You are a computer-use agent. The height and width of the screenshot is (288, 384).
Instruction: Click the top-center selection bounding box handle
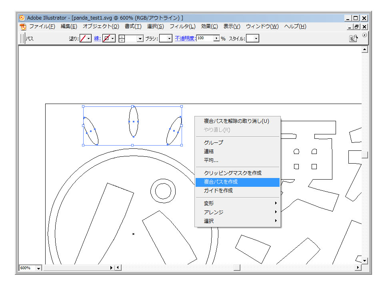[x=132, y=106]
